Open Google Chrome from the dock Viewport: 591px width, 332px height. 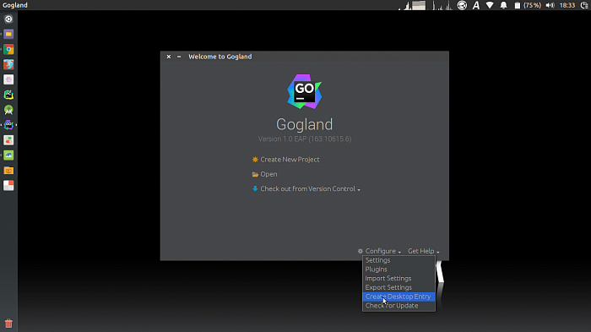[x=8, y=50]
